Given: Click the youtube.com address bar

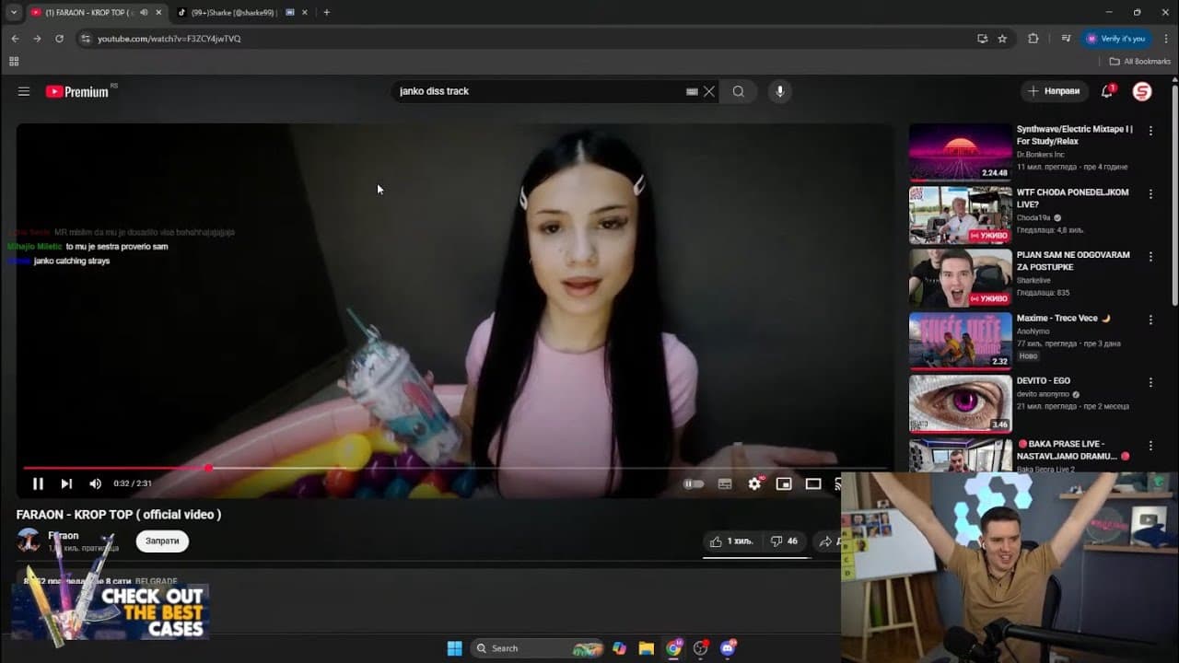Looking at the screenshot, I should point(525,39).
